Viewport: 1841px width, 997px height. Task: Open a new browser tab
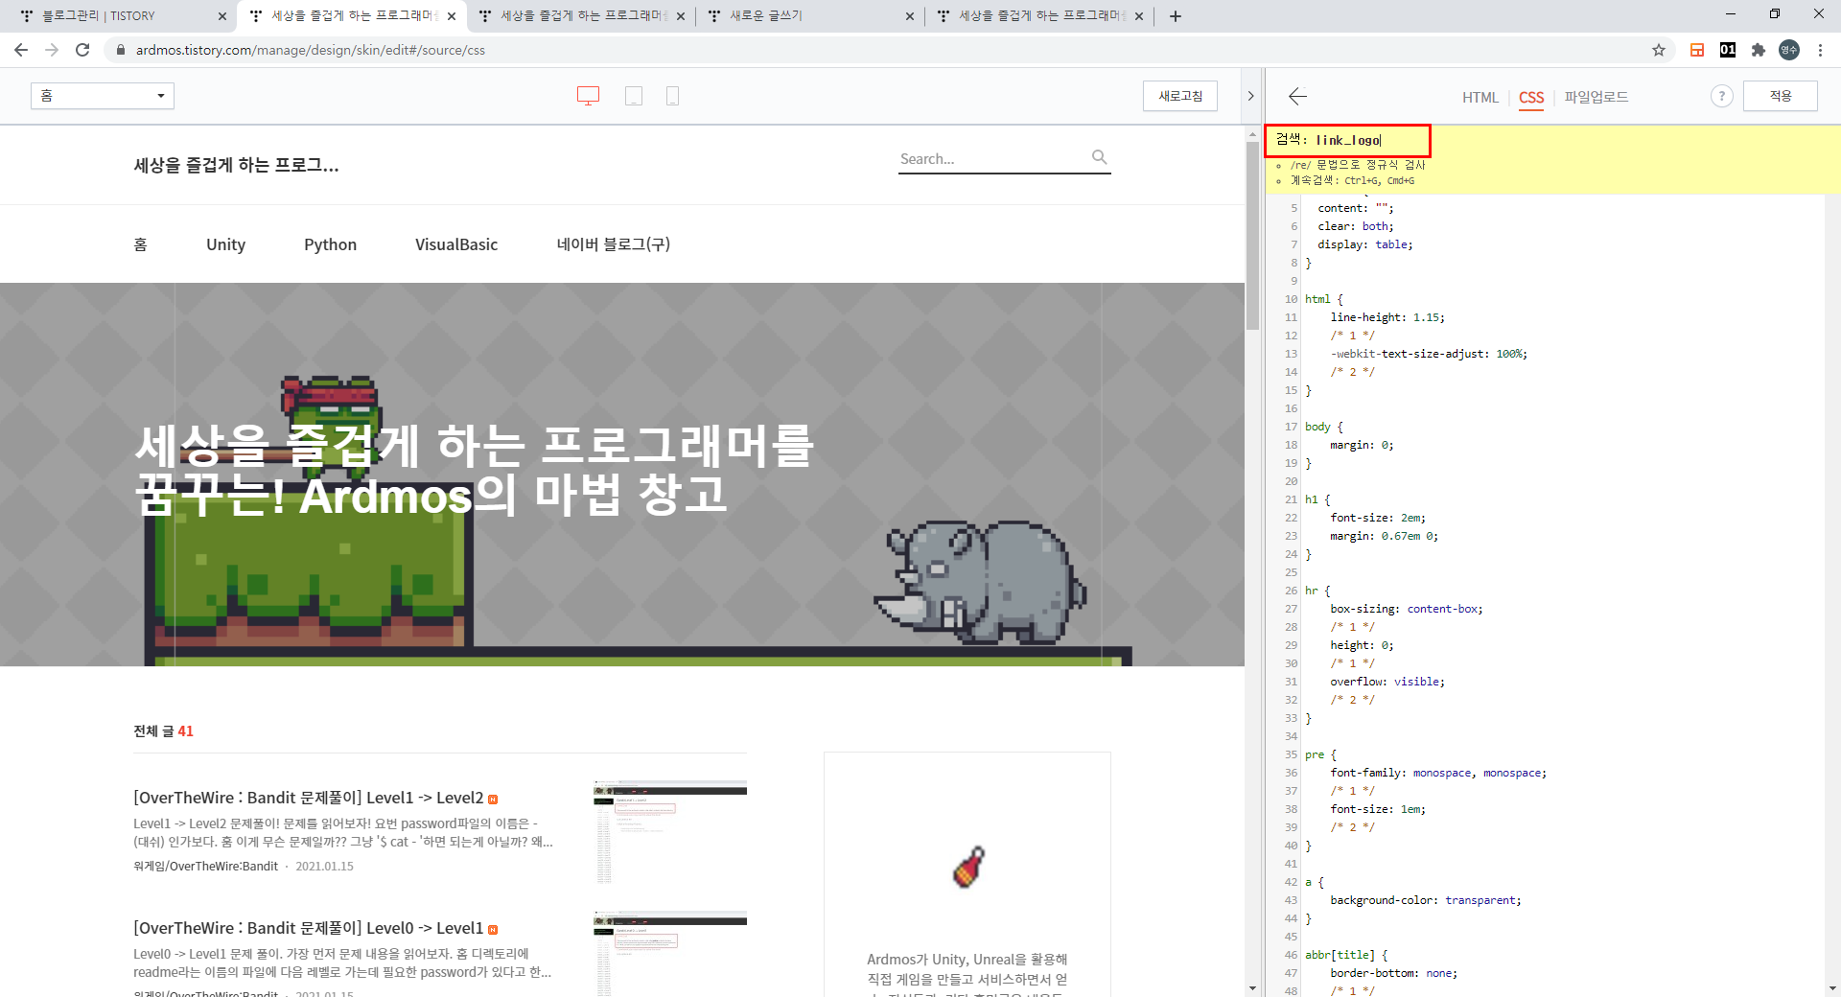tap(1176, 16)
